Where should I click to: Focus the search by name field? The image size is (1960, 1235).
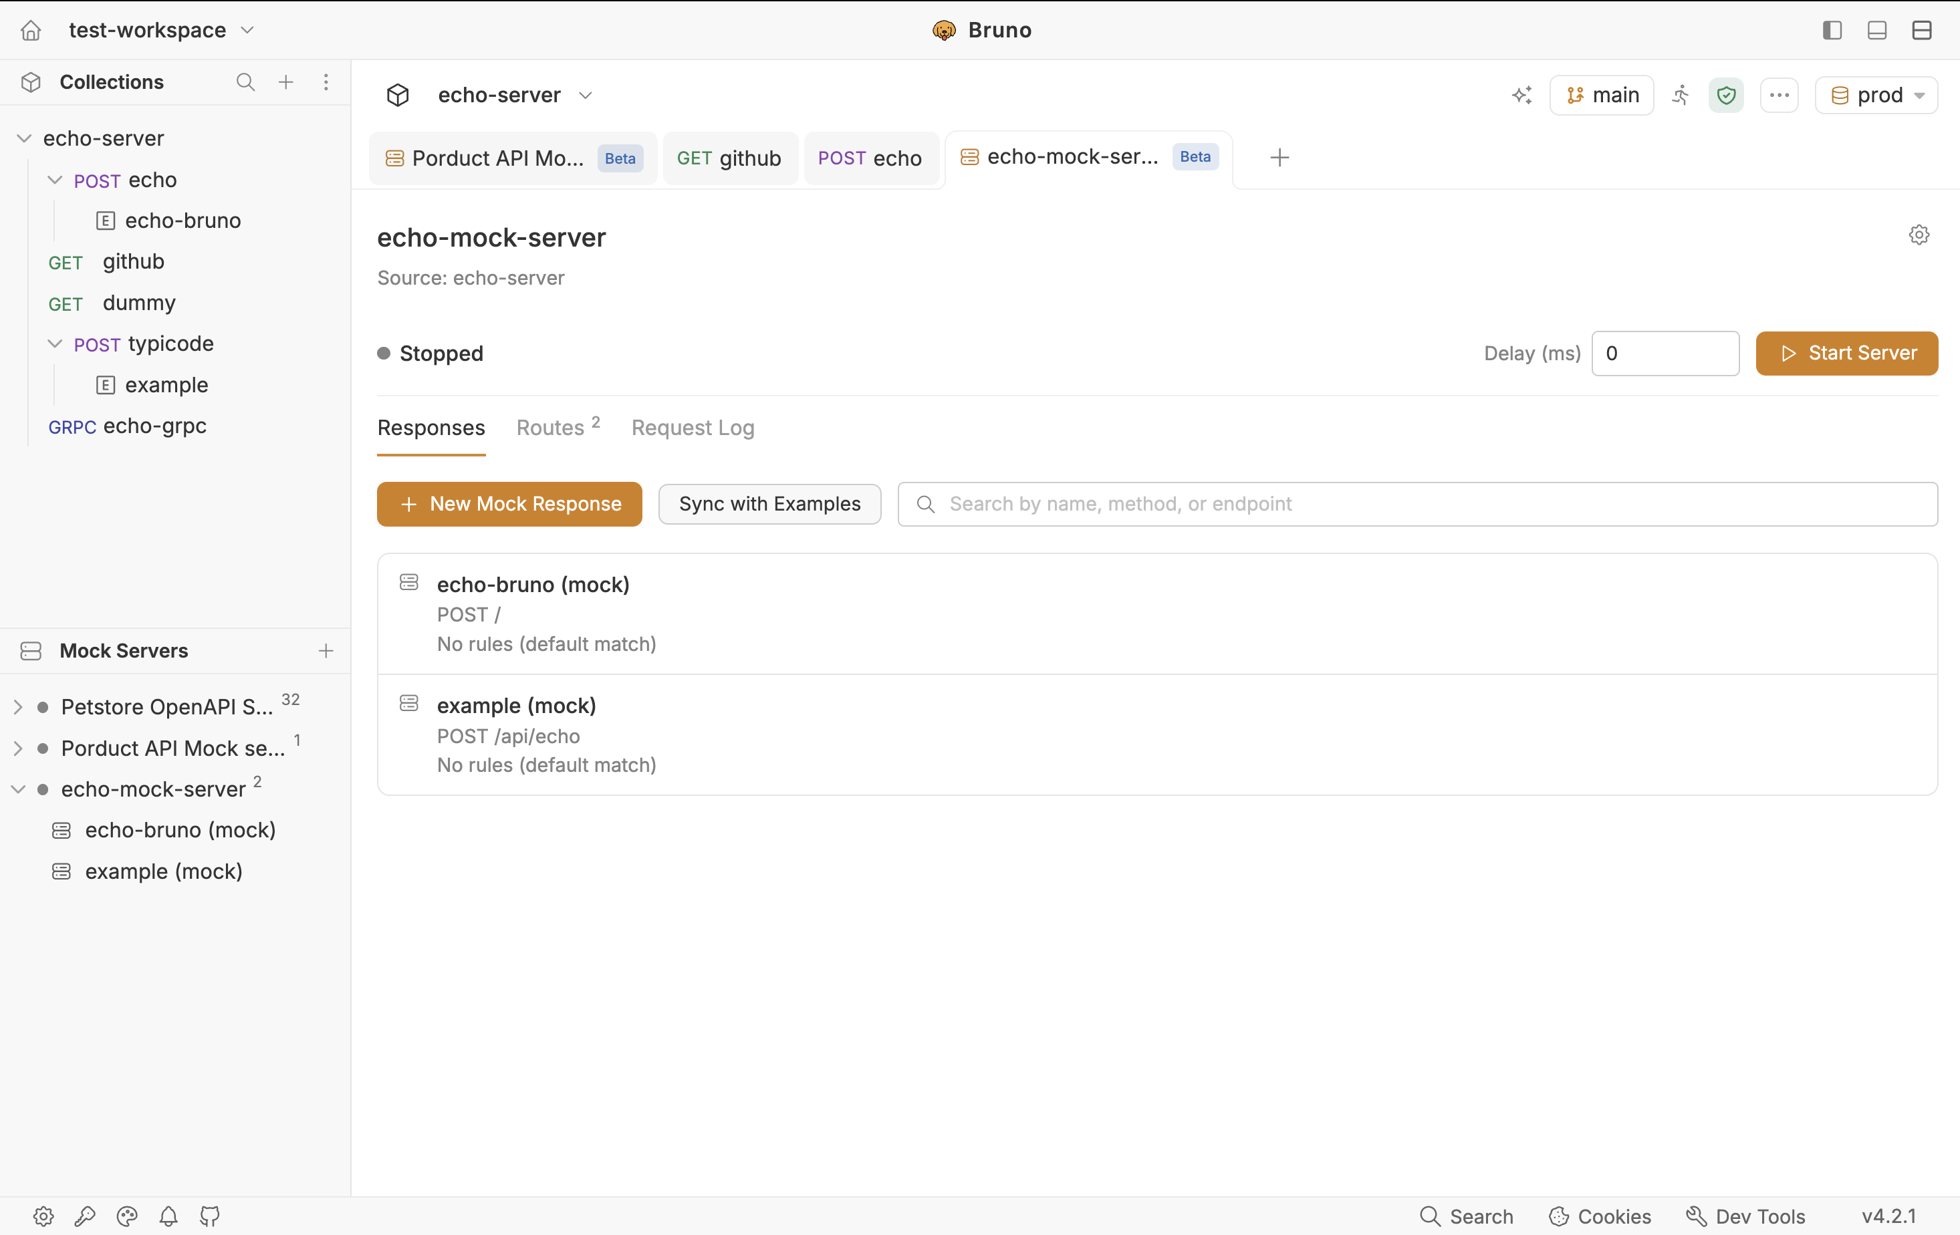point(1417,505)
